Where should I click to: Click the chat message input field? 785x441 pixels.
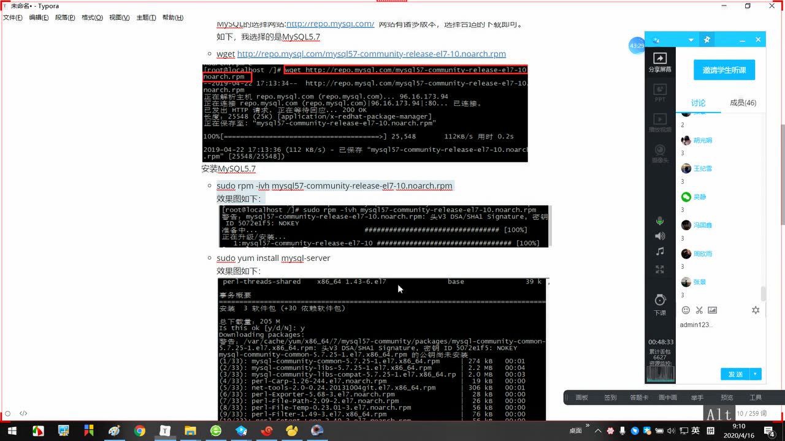click(x=721, y=342)
